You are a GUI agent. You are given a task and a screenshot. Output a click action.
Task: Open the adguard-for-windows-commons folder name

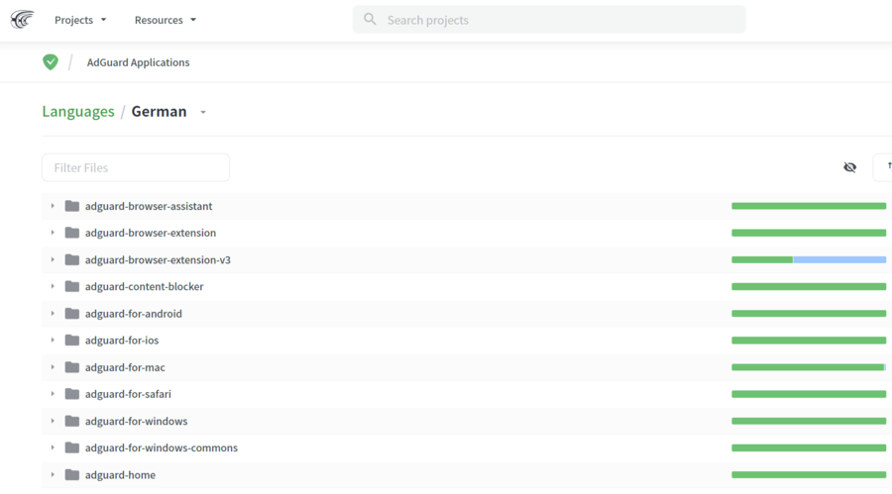161,447
